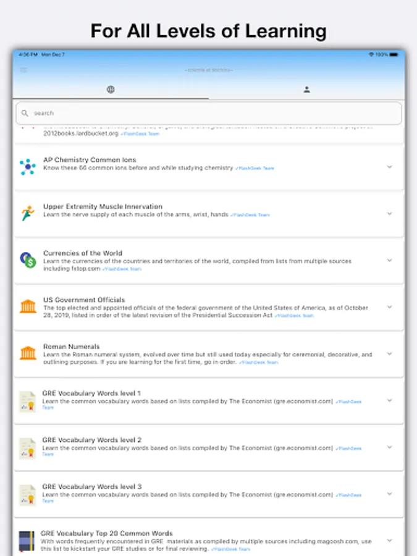Click the Wi-Fi icon in status bar
This screenshot has width=417, height=556.
(x=371, y=54)
